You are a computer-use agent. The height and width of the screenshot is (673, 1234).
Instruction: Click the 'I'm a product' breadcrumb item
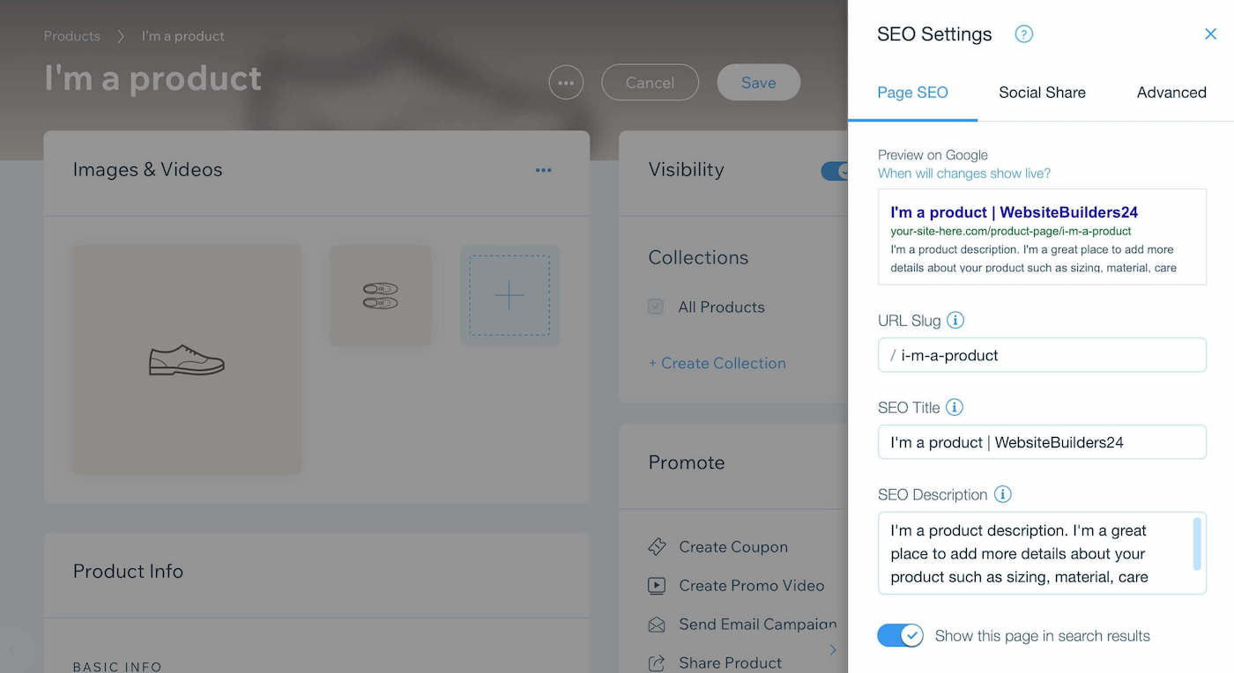click(x=183, y=36)
